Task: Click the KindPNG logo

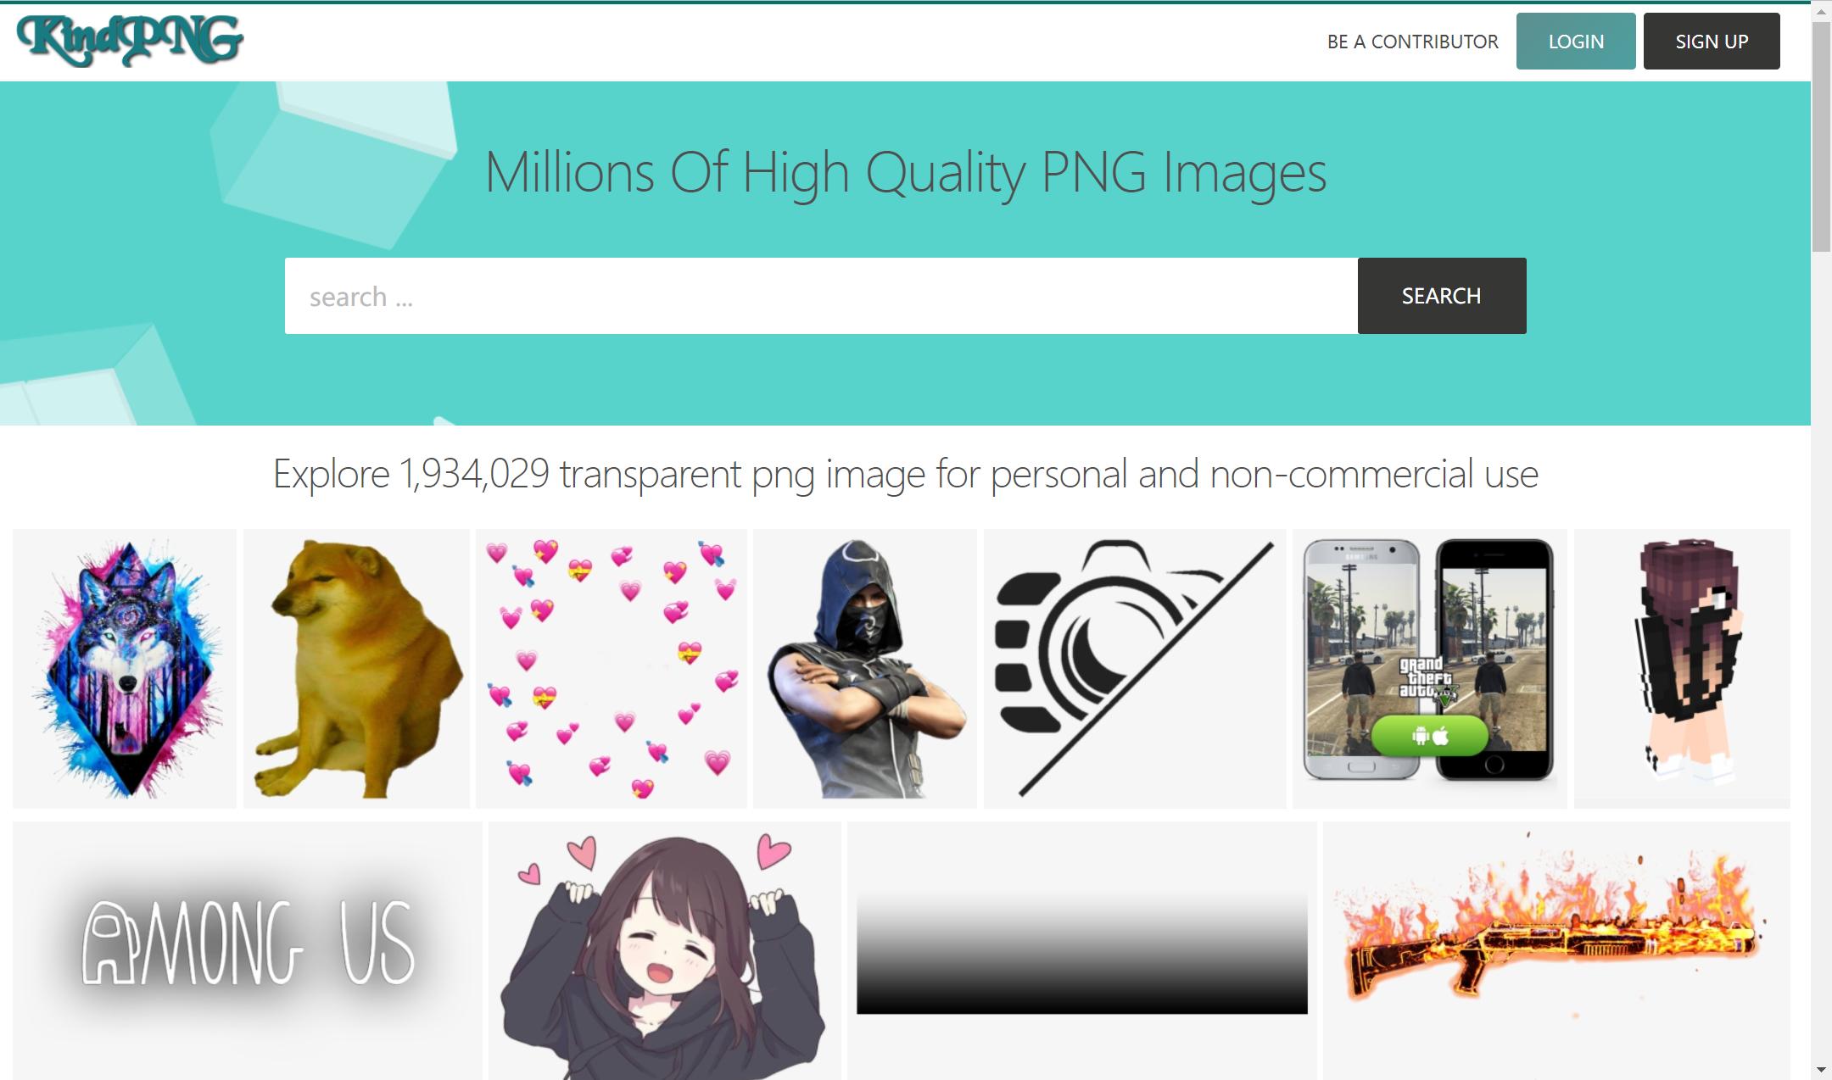Action: pos(130,40)
